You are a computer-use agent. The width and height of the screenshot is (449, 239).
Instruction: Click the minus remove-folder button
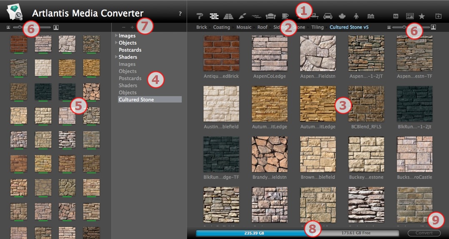[x=124, y=27]
